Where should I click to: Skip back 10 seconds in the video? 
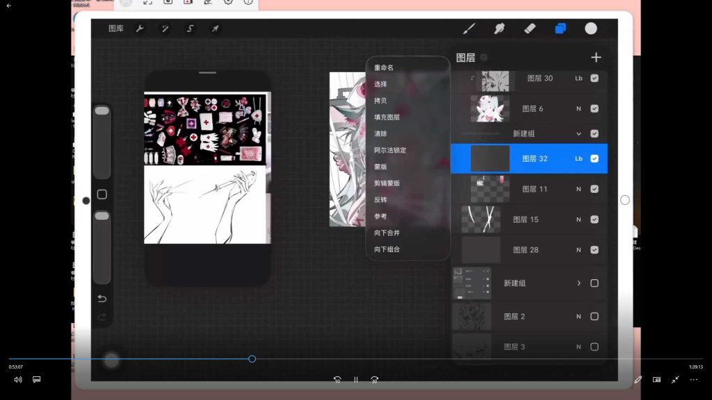coord(337,380)
